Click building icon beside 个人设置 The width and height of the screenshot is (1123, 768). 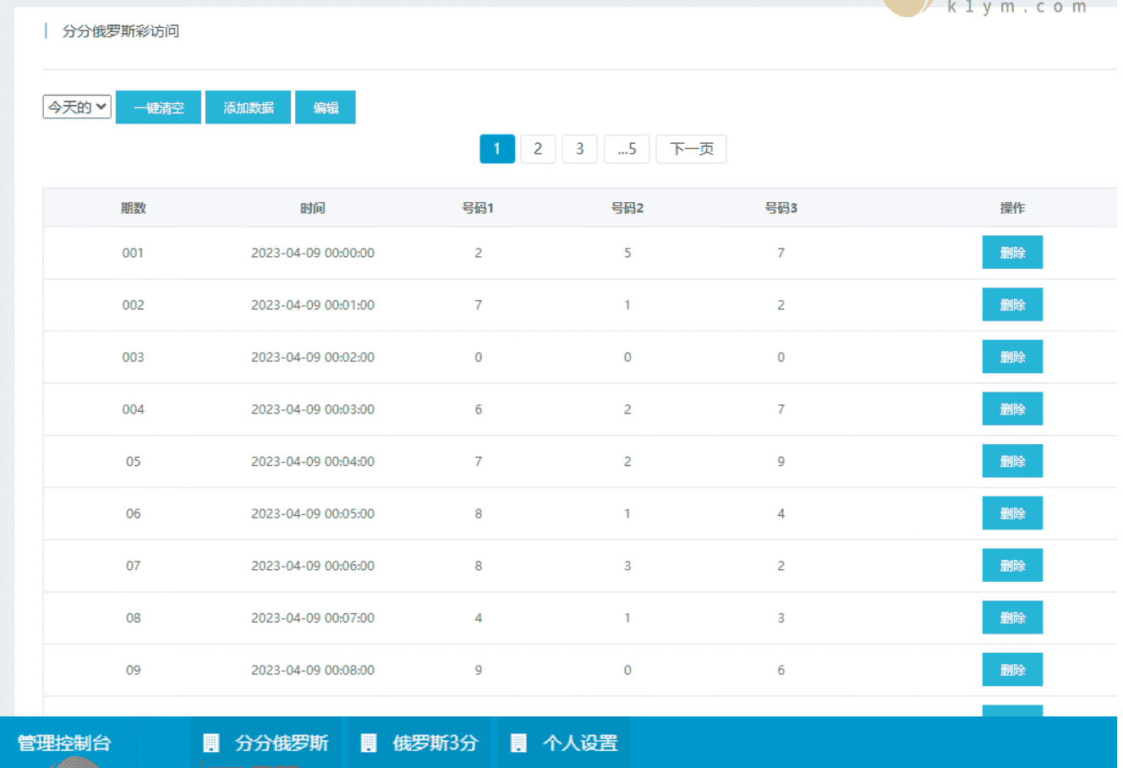point(518,743)
